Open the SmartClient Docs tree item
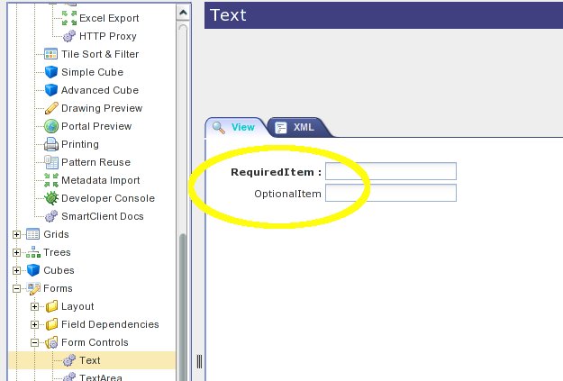 [x=102, y=216]
